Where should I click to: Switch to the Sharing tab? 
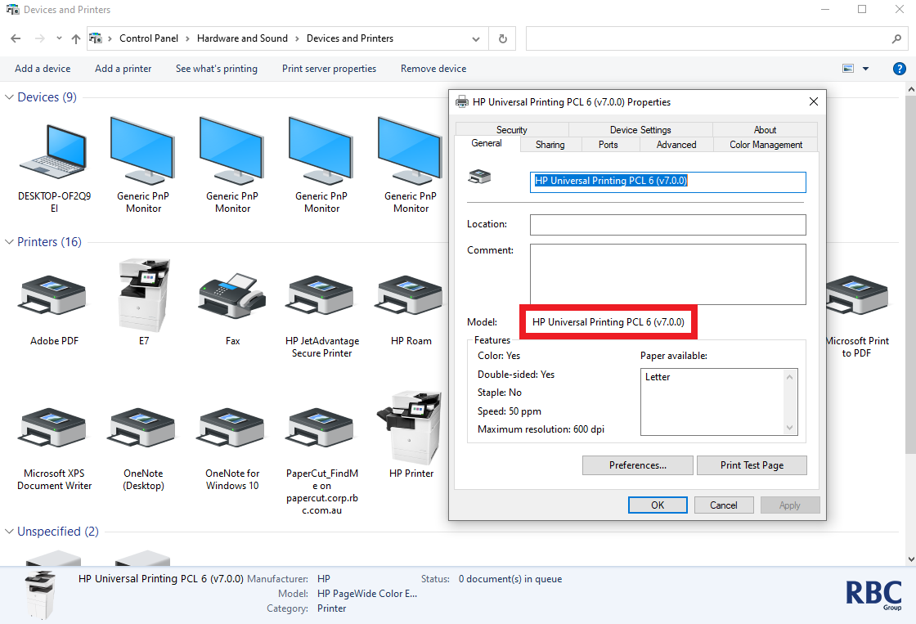(550, 143)
